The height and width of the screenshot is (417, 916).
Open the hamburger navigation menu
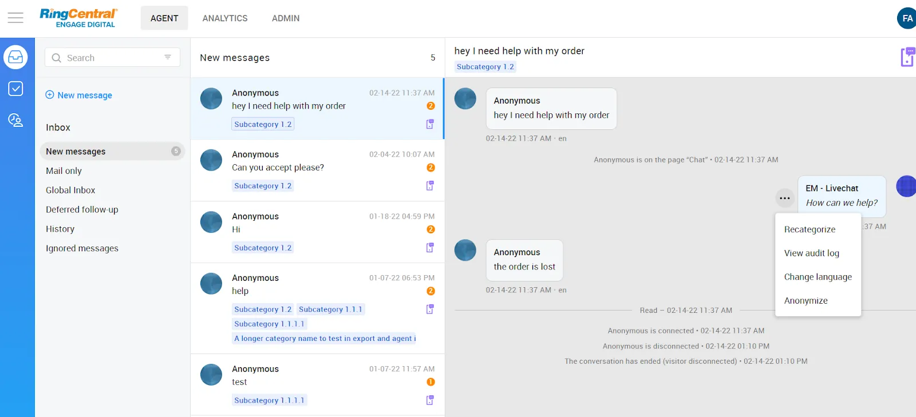pyautogui.click(x=15, y=18)
